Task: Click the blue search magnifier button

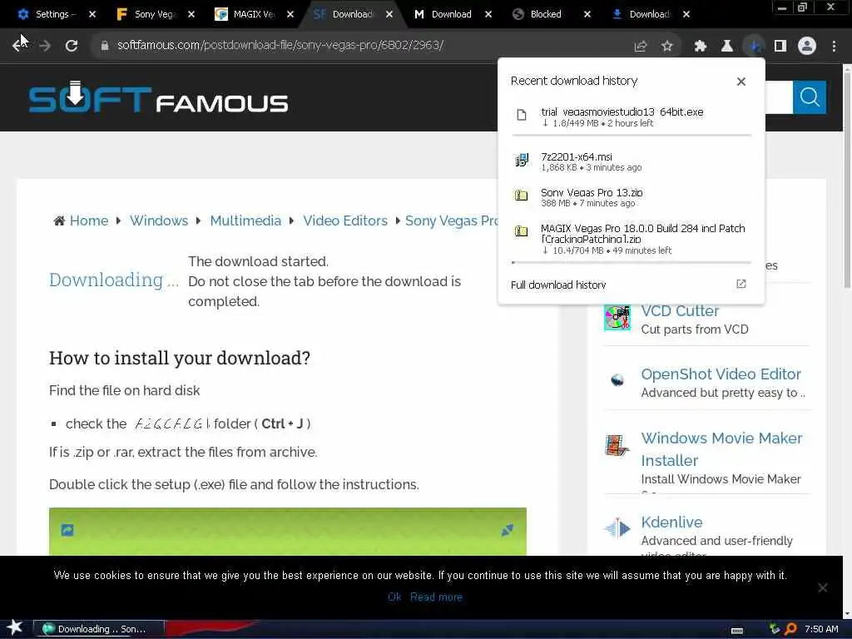Action: [810, 97]
